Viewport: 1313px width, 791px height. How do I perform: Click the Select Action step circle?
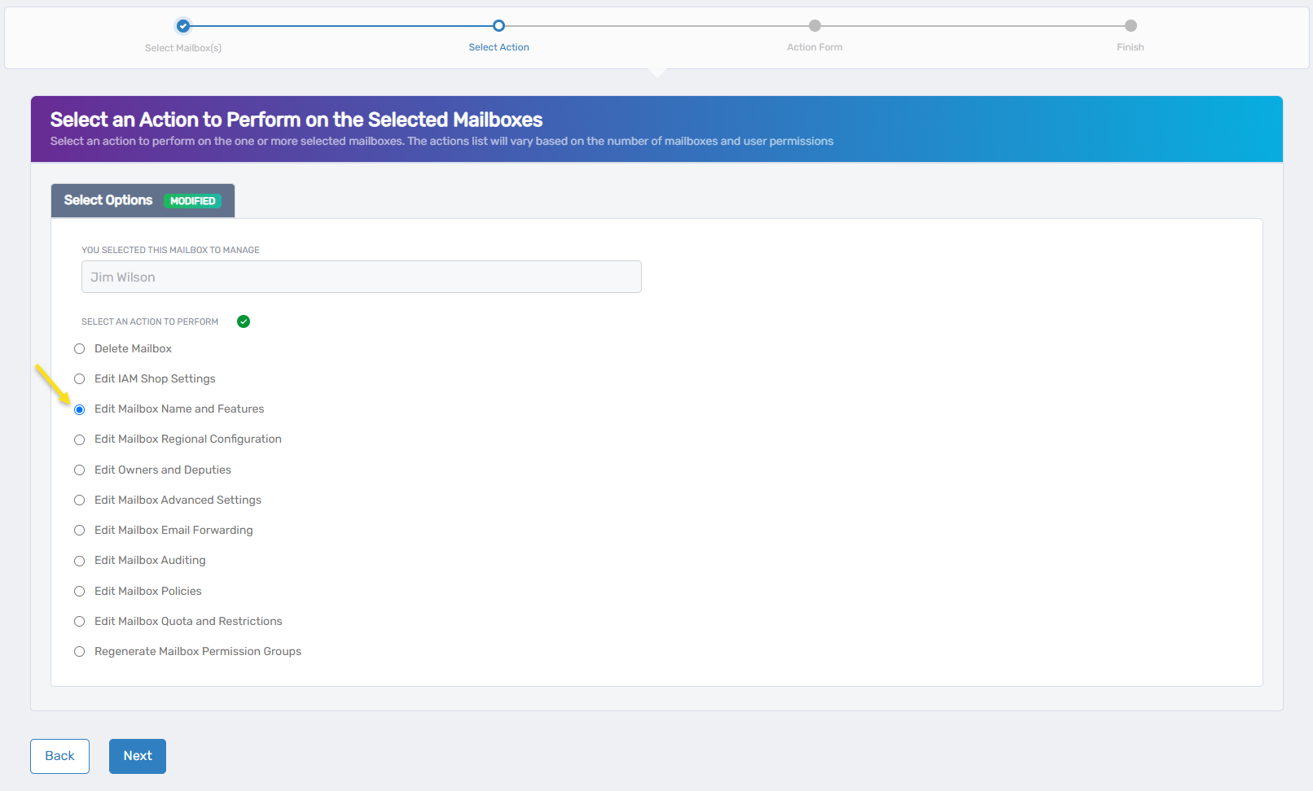click(x=498, y=26)
